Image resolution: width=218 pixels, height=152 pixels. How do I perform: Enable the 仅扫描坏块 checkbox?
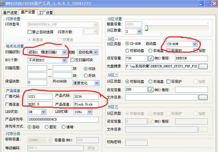(72, 60)
